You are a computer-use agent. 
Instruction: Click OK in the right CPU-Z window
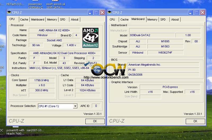click(x=195, y=121)
